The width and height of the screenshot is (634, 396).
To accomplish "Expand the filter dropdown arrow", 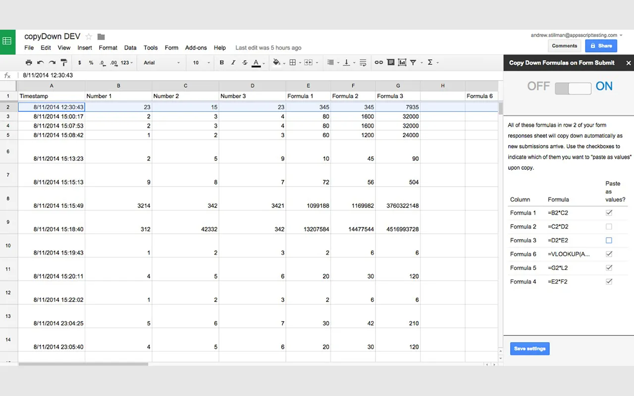I will [422, 63].
